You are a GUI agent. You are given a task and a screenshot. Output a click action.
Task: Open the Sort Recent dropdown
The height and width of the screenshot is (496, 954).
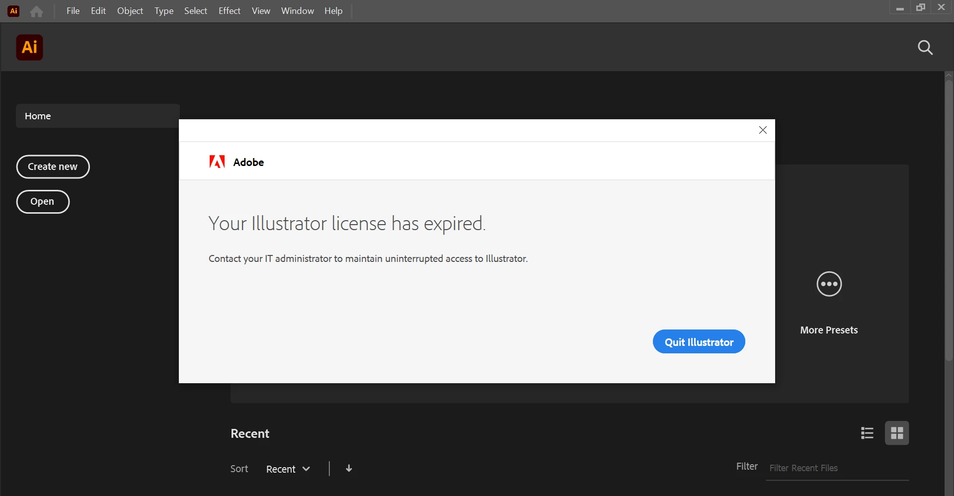[x=288, y=469]
